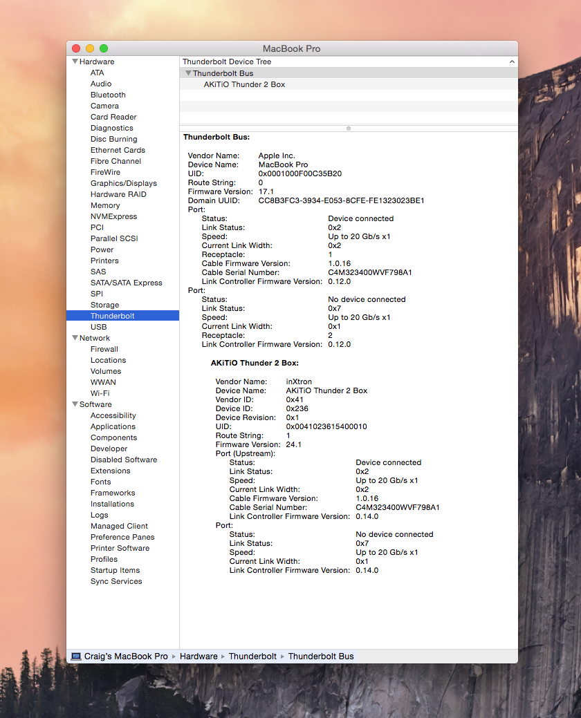Show Startup Items list

pos(115,570)
